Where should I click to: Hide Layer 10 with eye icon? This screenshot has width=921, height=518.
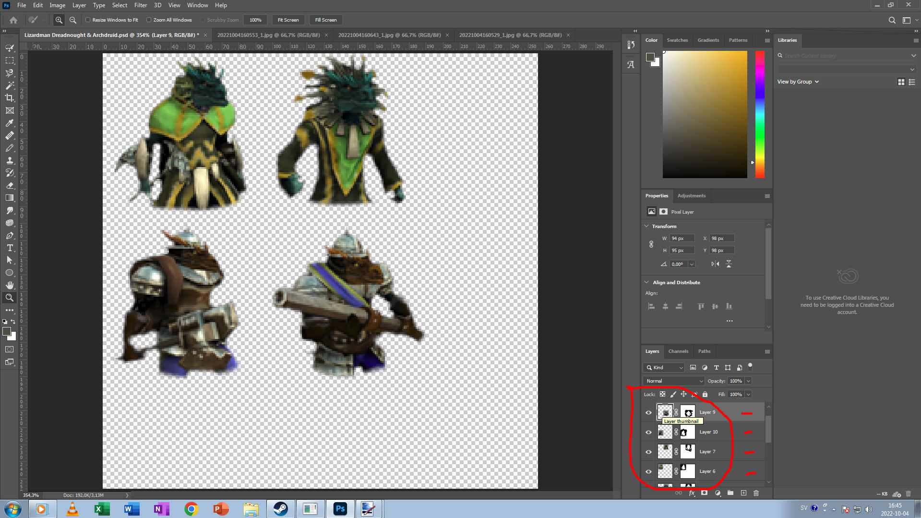648,432
